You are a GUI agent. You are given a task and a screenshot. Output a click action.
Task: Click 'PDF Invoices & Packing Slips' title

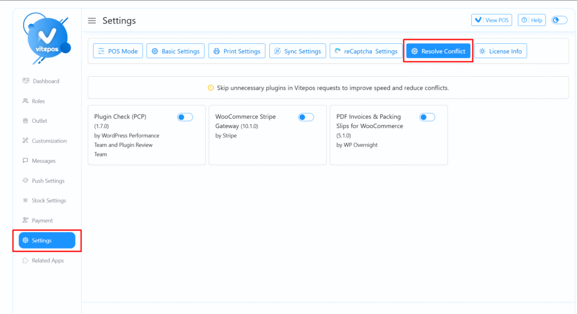click(x=370, y=121)
